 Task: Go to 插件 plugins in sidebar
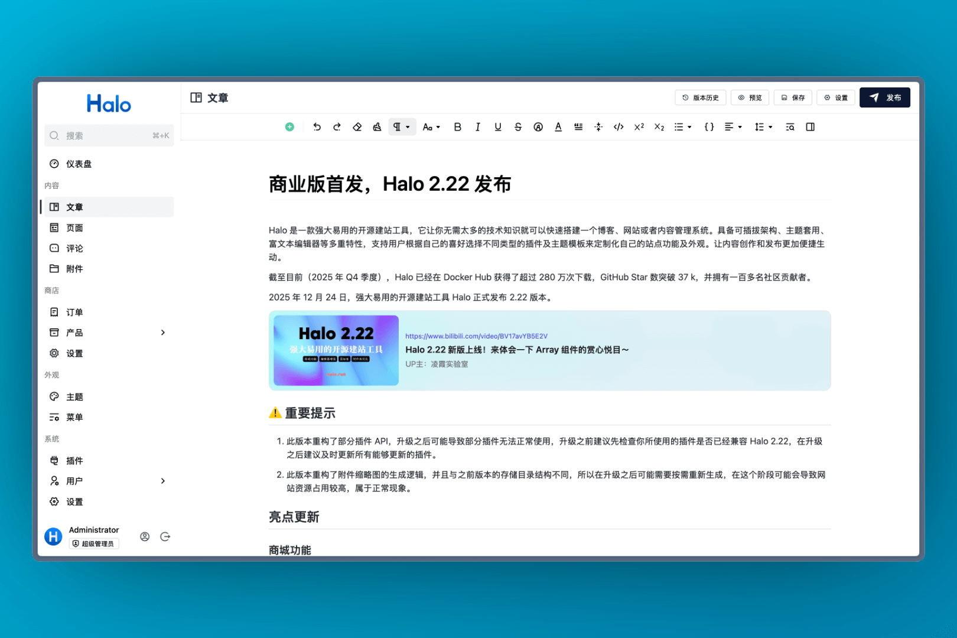click(74, 461)
